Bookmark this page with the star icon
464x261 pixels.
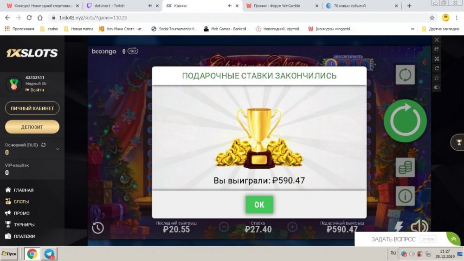(432, 18)
